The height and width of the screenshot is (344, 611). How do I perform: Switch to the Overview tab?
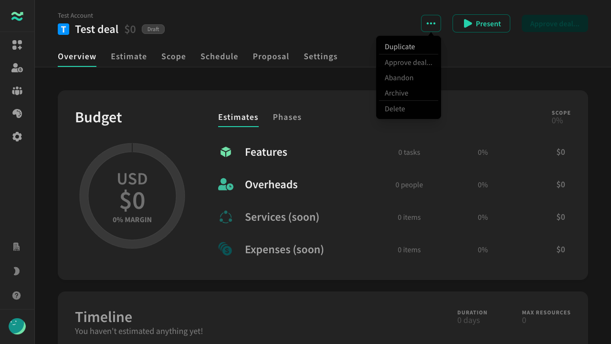coord(77,56)
